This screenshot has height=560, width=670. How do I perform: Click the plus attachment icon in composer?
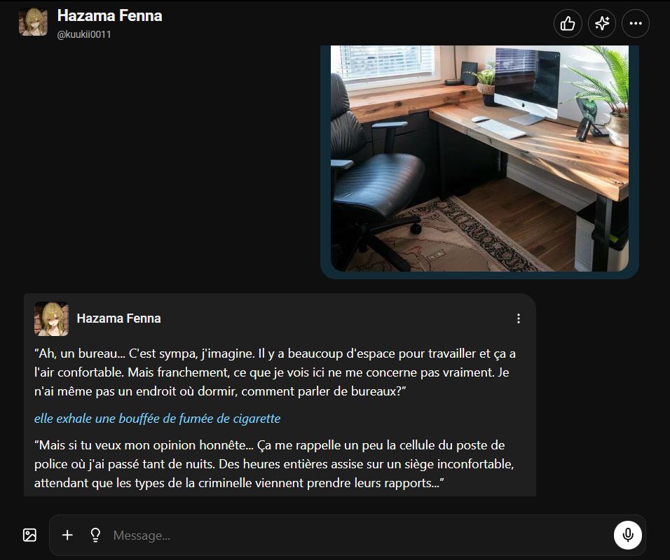[x=67, y=535]
